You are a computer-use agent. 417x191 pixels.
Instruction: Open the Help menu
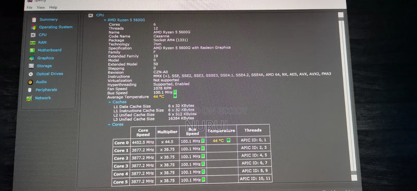[53, 8]
